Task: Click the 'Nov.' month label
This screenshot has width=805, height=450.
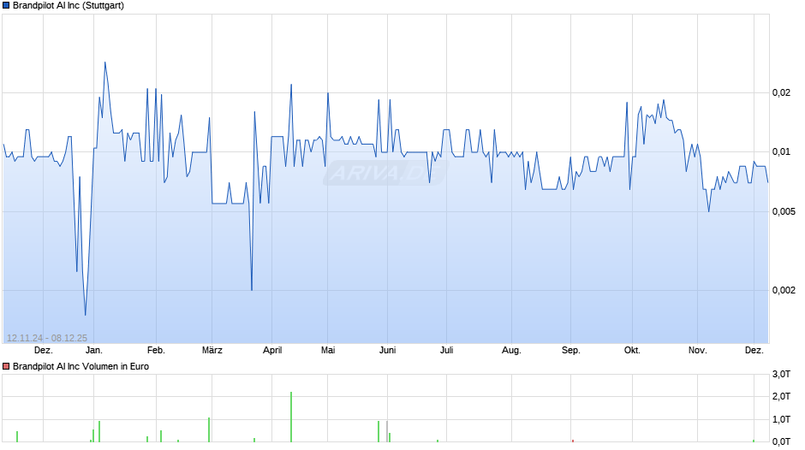Action: pyautogui.click(x=697, y=351)
